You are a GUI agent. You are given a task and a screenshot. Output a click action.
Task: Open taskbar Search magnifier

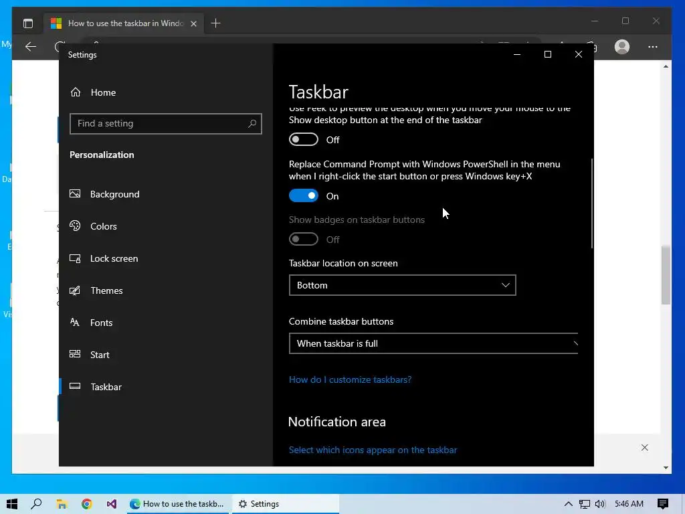pyautogui.click(x=37, y=504)
